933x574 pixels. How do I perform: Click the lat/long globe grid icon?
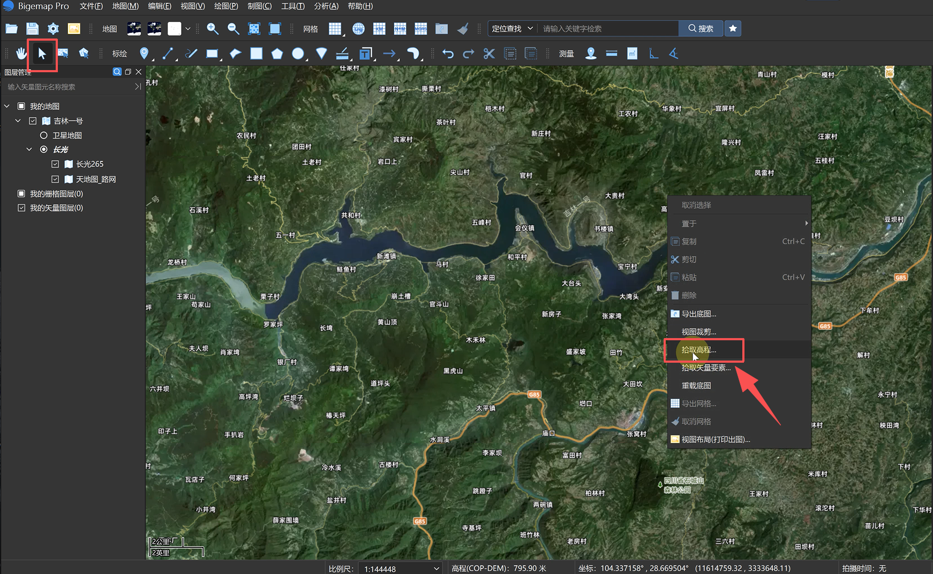point(358,28)
